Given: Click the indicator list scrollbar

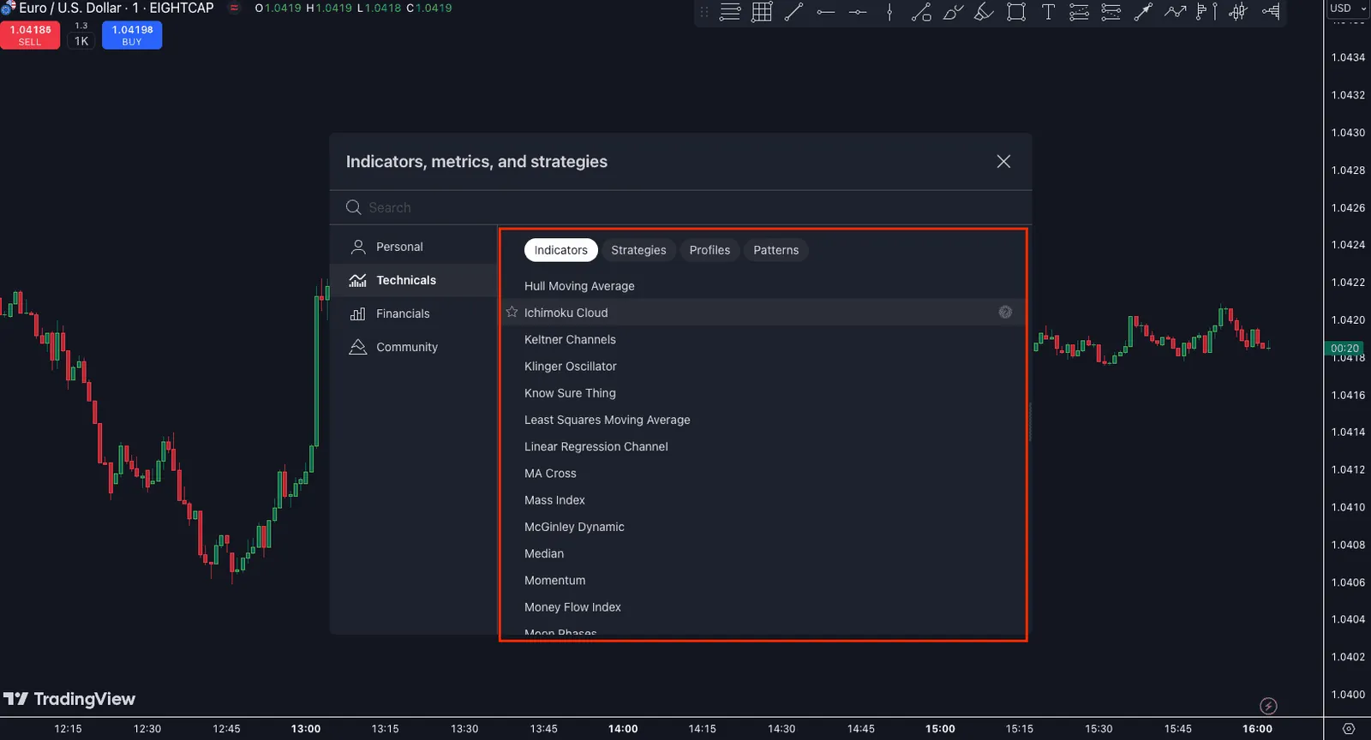Looking at the screenshot, I should coord(1029,421).
